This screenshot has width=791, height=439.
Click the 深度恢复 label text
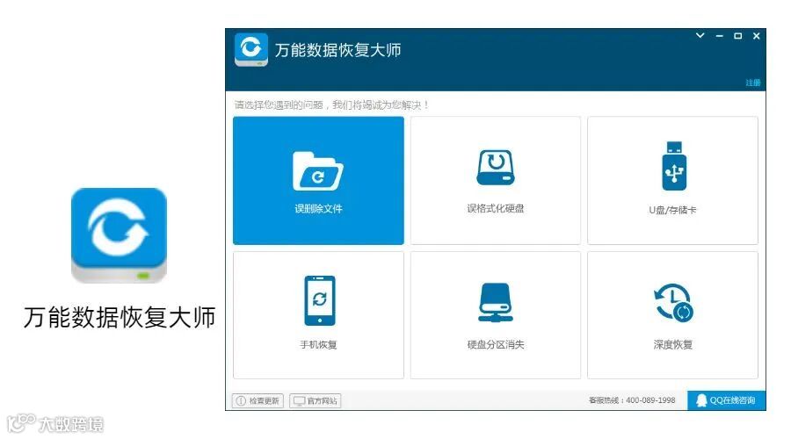coord(673,344)
